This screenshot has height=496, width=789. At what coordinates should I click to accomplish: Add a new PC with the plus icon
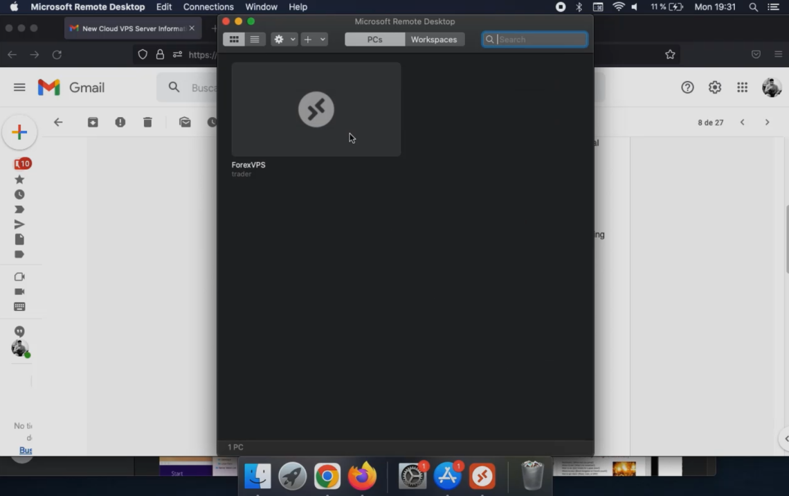(307, 39)
